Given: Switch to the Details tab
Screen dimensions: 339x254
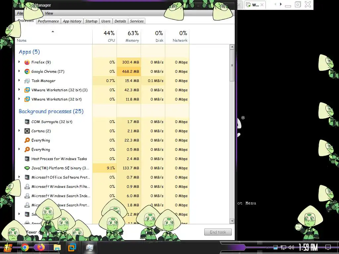Looking at the screenshot, I should pos(120,21).
